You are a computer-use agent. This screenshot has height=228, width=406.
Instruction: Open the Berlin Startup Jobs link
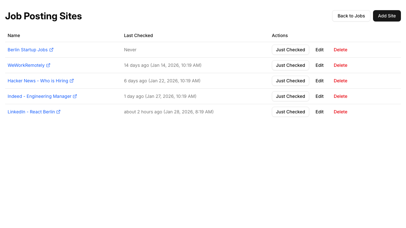(x=28, y=50)
